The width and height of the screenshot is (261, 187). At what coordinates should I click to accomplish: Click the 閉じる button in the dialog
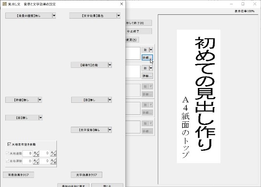click(x=108, y=186)
